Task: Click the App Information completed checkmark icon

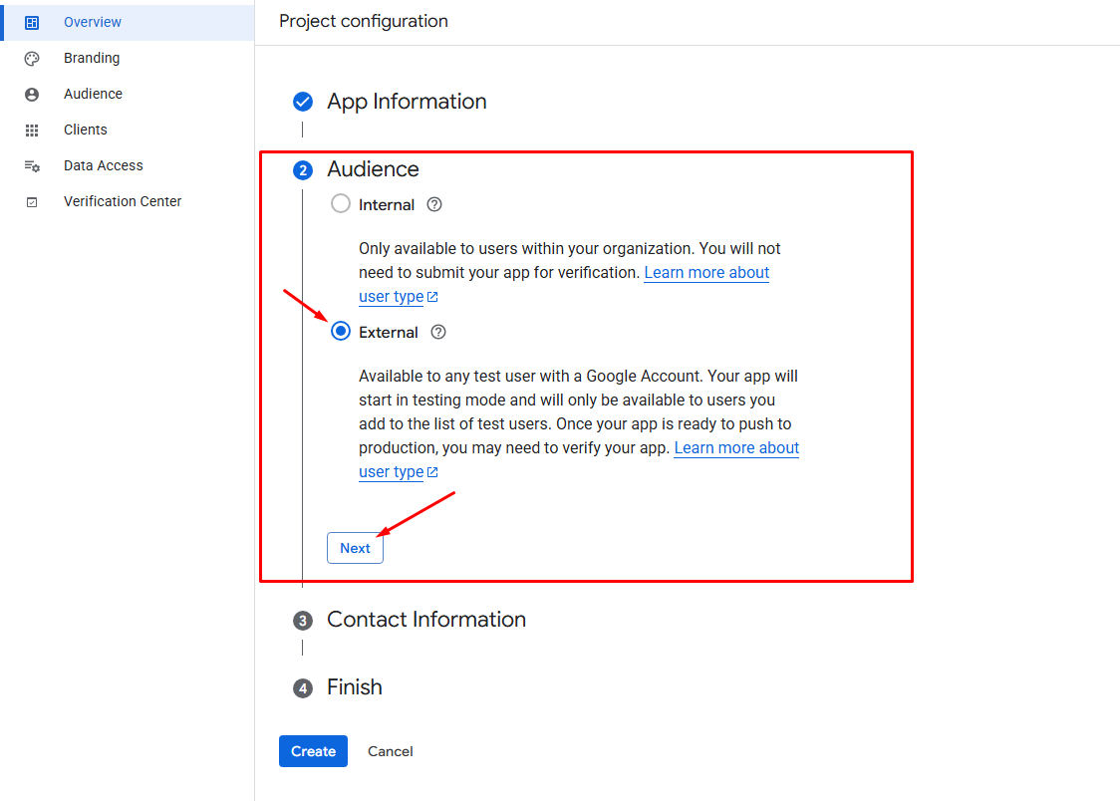Action: coord(303,102)
